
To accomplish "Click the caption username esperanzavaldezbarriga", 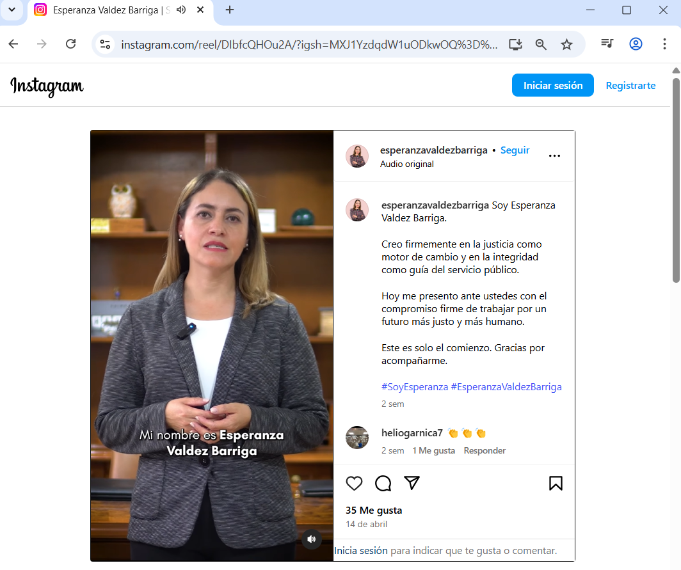I will point(435,205).
